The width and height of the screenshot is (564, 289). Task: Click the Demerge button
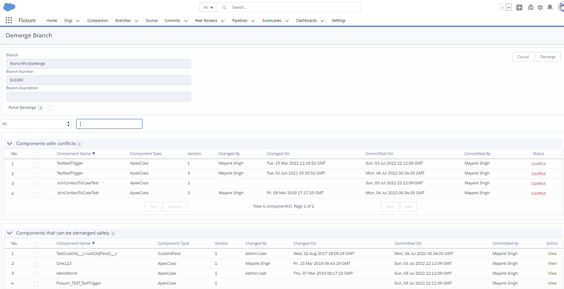tap(548, 57)
